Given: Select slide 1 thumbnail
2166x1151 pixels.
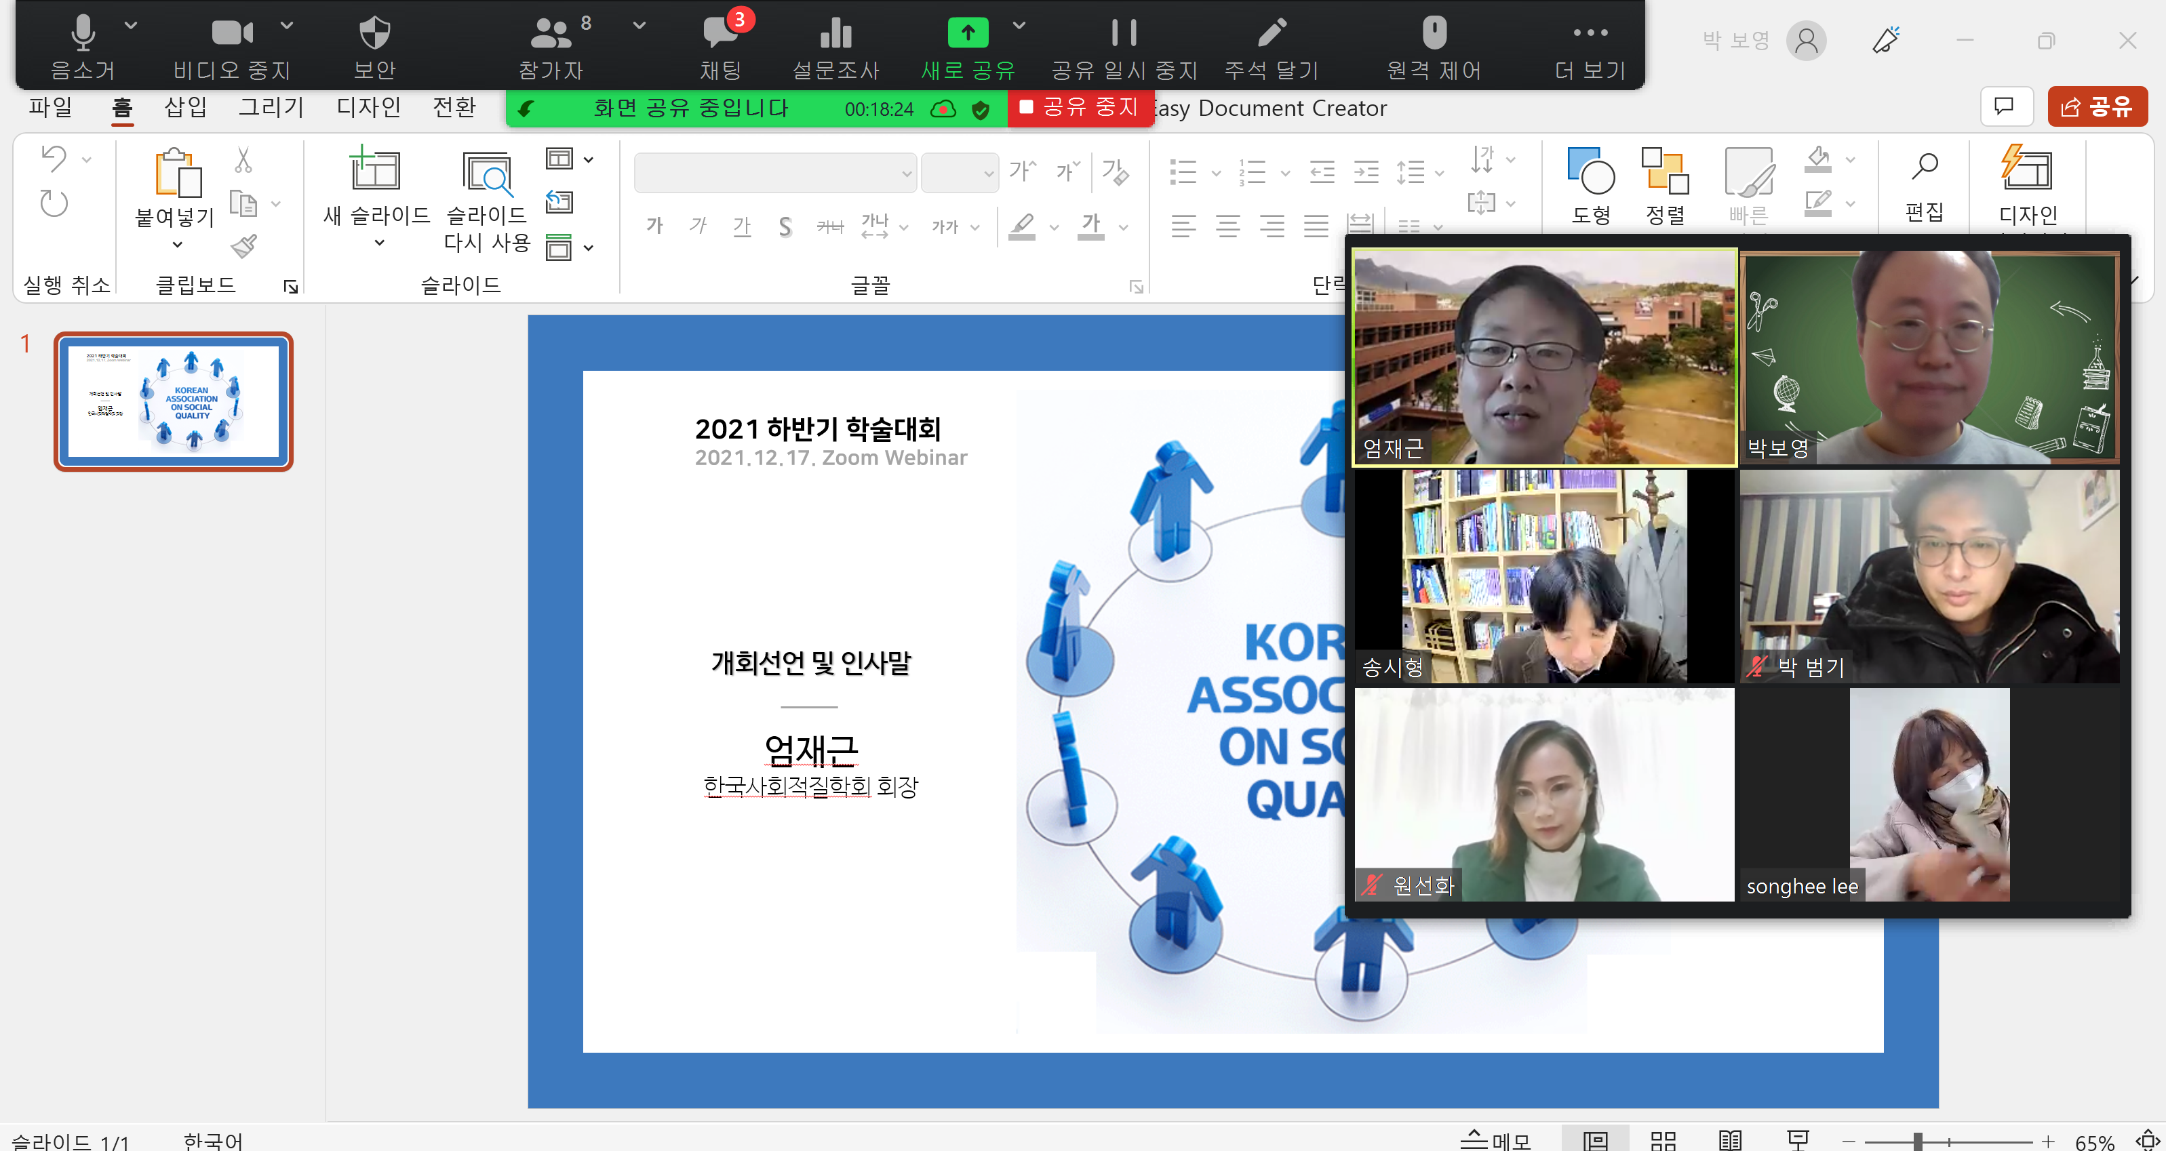Looking at the screenshot, I should [173, 401].
